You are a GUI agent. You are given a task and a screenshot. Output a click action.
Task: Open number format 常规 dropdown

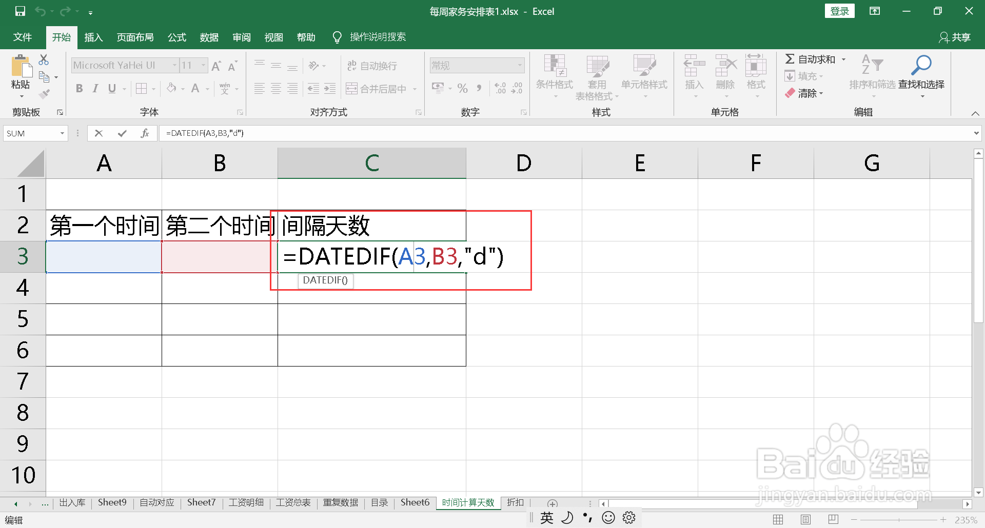pos(520,65)
